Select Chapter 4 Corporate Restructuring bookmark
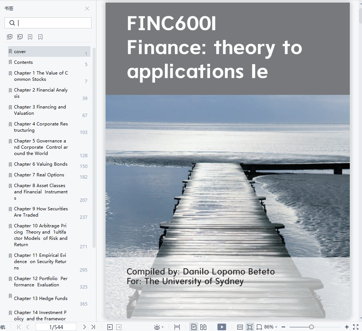 [x=49, y=127]
